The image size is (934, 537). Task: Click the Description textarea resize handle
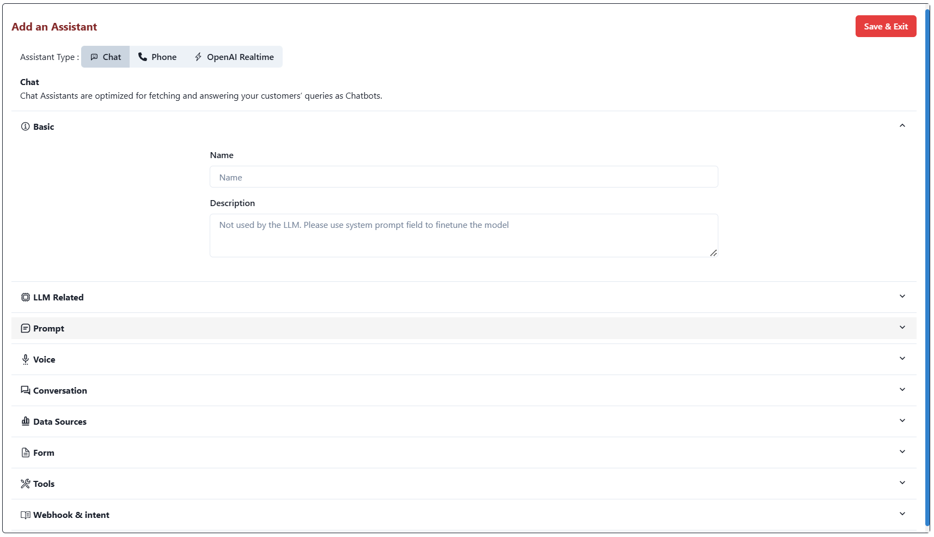tap(713, 253)
